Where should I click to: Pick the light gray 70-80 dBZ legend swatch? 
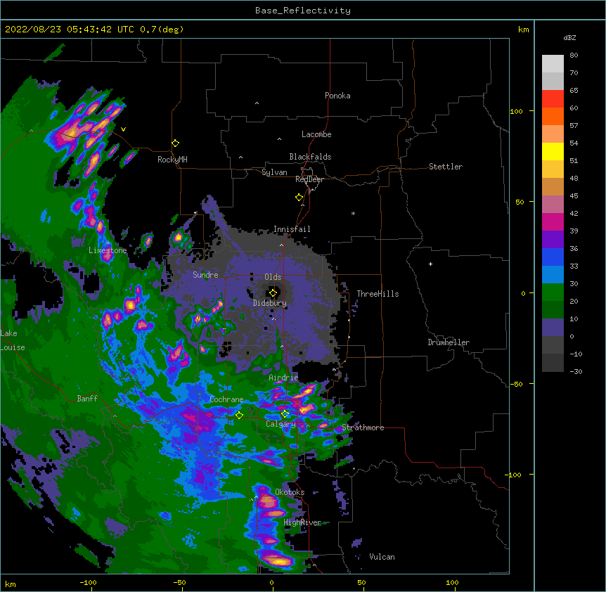click(x=553, y=64)
